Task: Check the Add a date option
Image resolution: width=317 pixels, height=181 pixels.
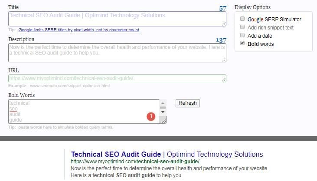Action: tap(242, 36)
